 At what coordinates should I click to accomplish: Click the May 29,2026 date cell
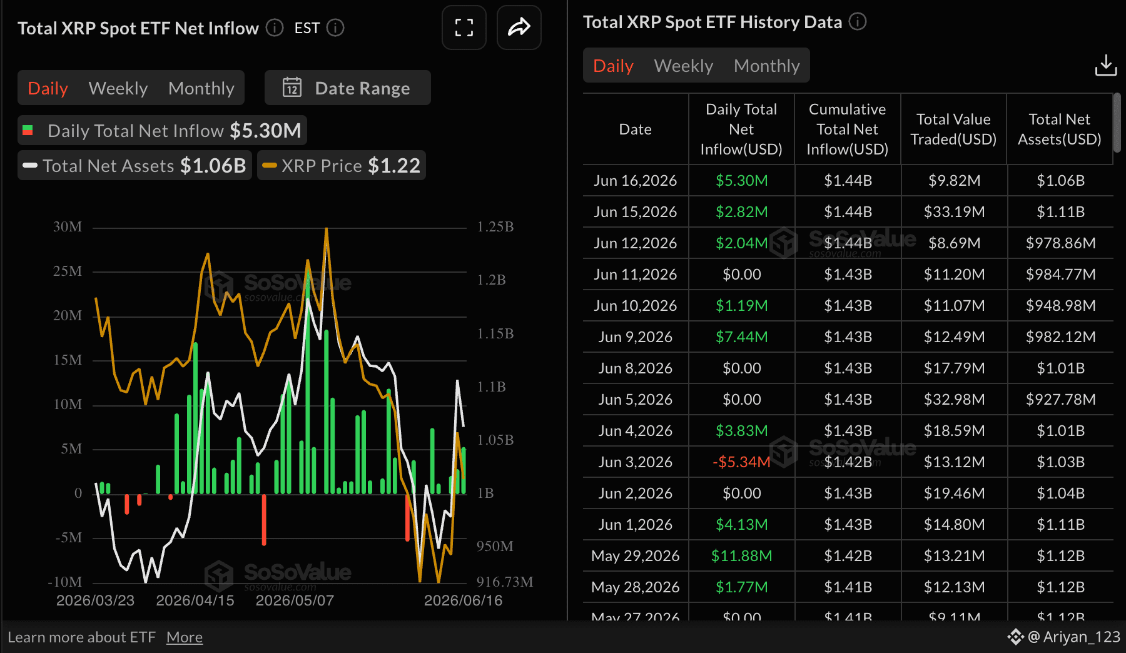(x=636, y=556)
